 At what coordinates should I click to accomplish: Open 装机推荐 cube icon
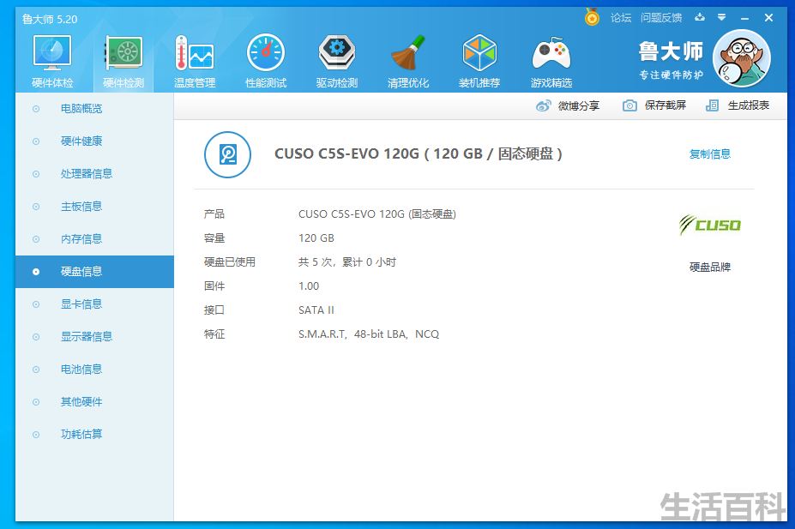point(479,51)
